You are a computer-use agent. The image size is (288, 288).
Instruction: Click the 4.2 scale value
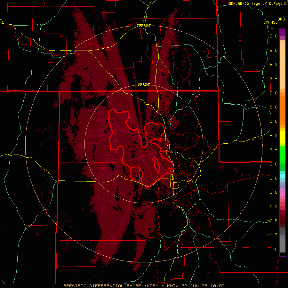coord(274,136)
